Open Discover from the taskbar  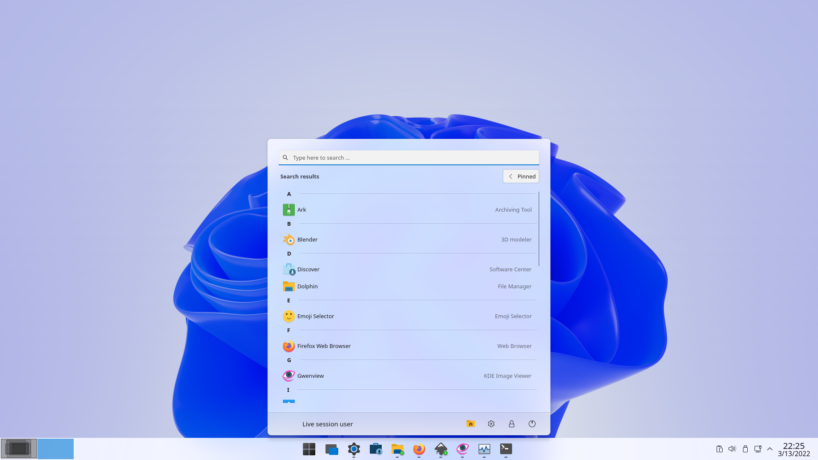point(376,449)
